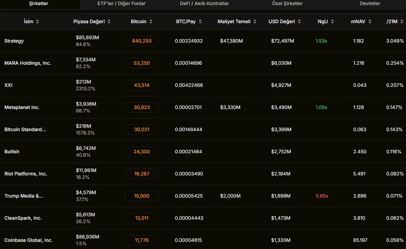Click Coinbase Global's 11,776 Bitcoin badge
Screen dimensions: 406x249
[x=142, y=240]
